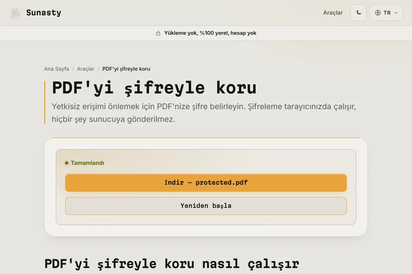Click 'PDF'yi şifreyle koru nasıl çalışır' heading
The image size is (412, 274).
point(172,264)
